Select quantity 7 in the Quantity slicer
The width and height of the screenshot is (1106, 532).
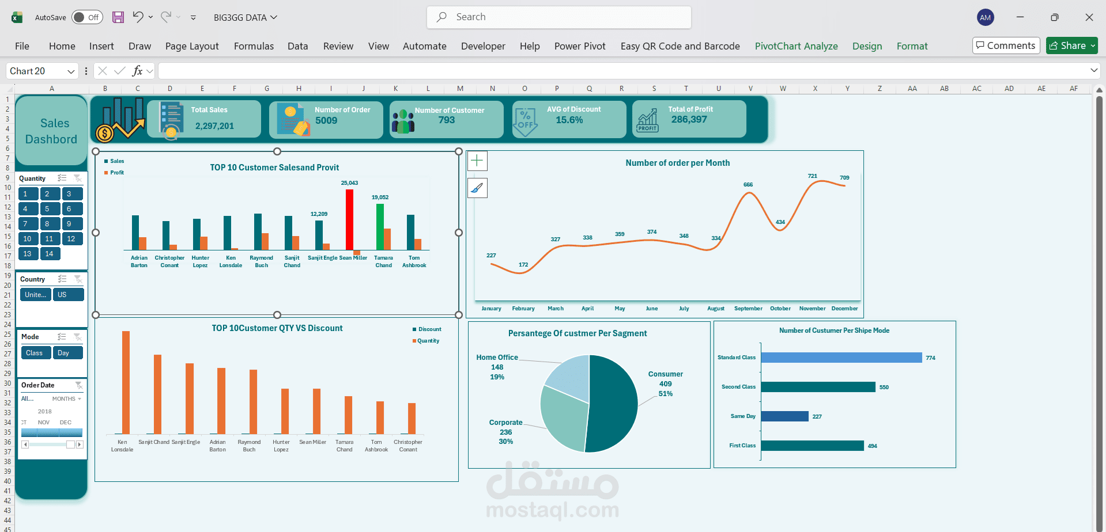tap(28, 223)
